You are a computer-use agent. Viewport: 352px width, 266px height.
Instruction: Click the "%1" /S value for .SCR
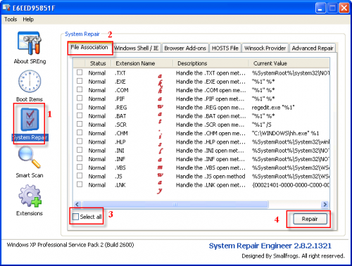[261, 125]
